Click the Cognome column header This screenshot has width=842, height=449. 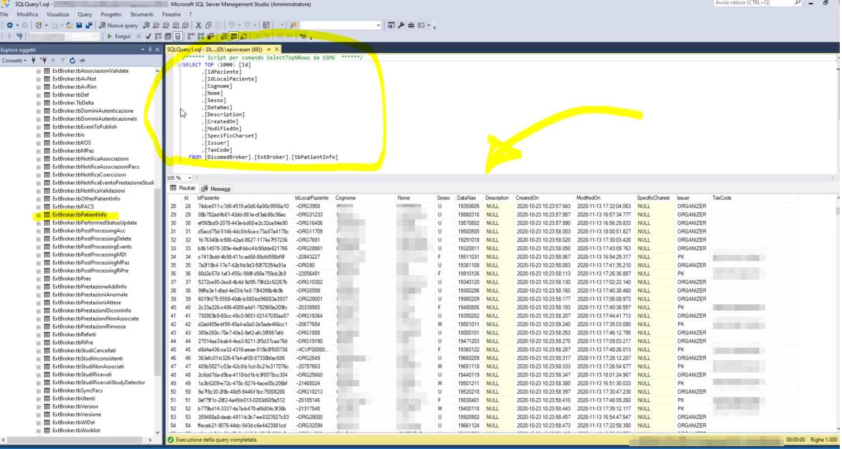coord(346,198)
